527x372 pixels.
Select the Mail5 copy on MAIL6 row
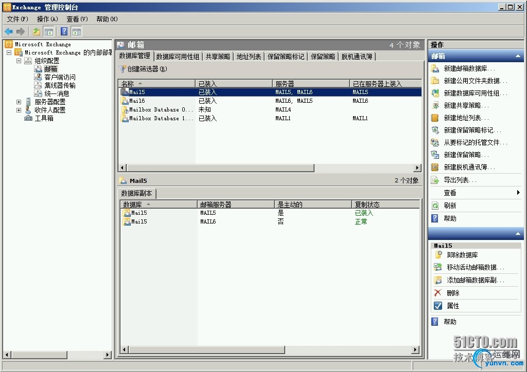pyautogui.click(x=270, y=222)
